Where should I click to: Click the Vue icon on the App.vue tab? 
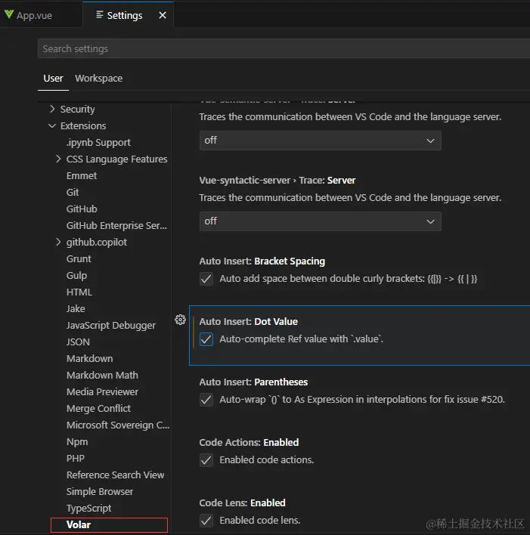click(x=9, y=15)
